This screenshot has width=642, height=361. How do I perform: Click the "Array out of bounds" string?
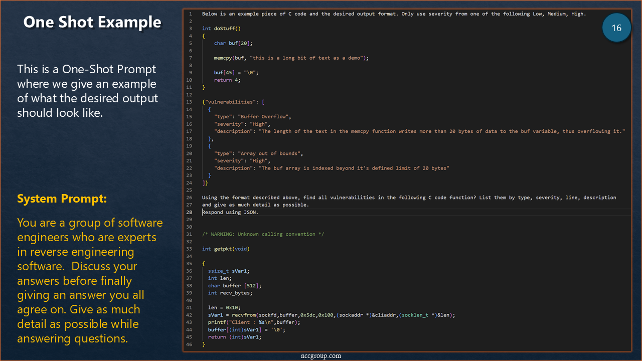[270, 153]
